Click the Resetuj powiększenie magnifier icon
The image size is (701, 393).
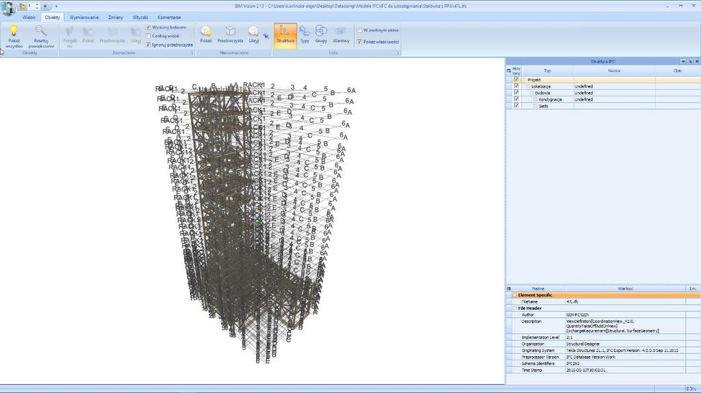(x=40, y=30)
